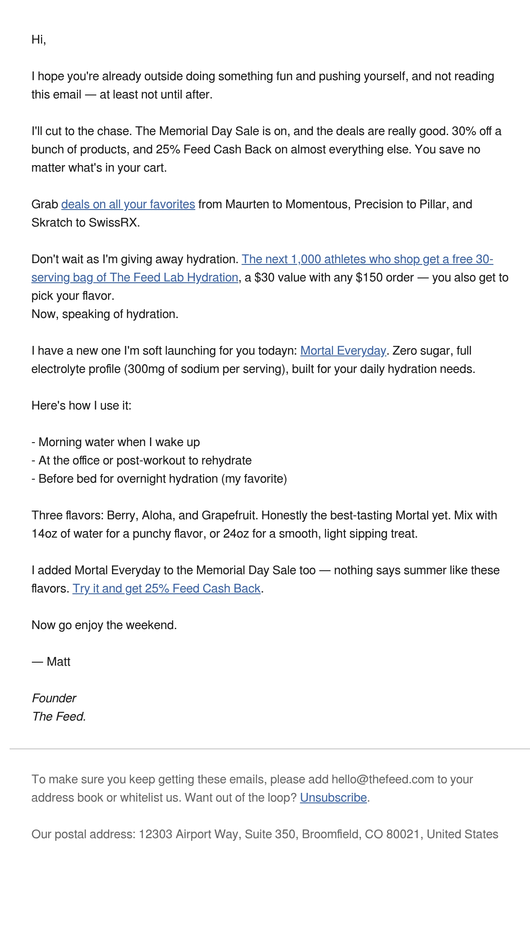Click the 'Here's how I use it:' line
Viewport: 530px width, 941px height.
(x=82, y=406)
